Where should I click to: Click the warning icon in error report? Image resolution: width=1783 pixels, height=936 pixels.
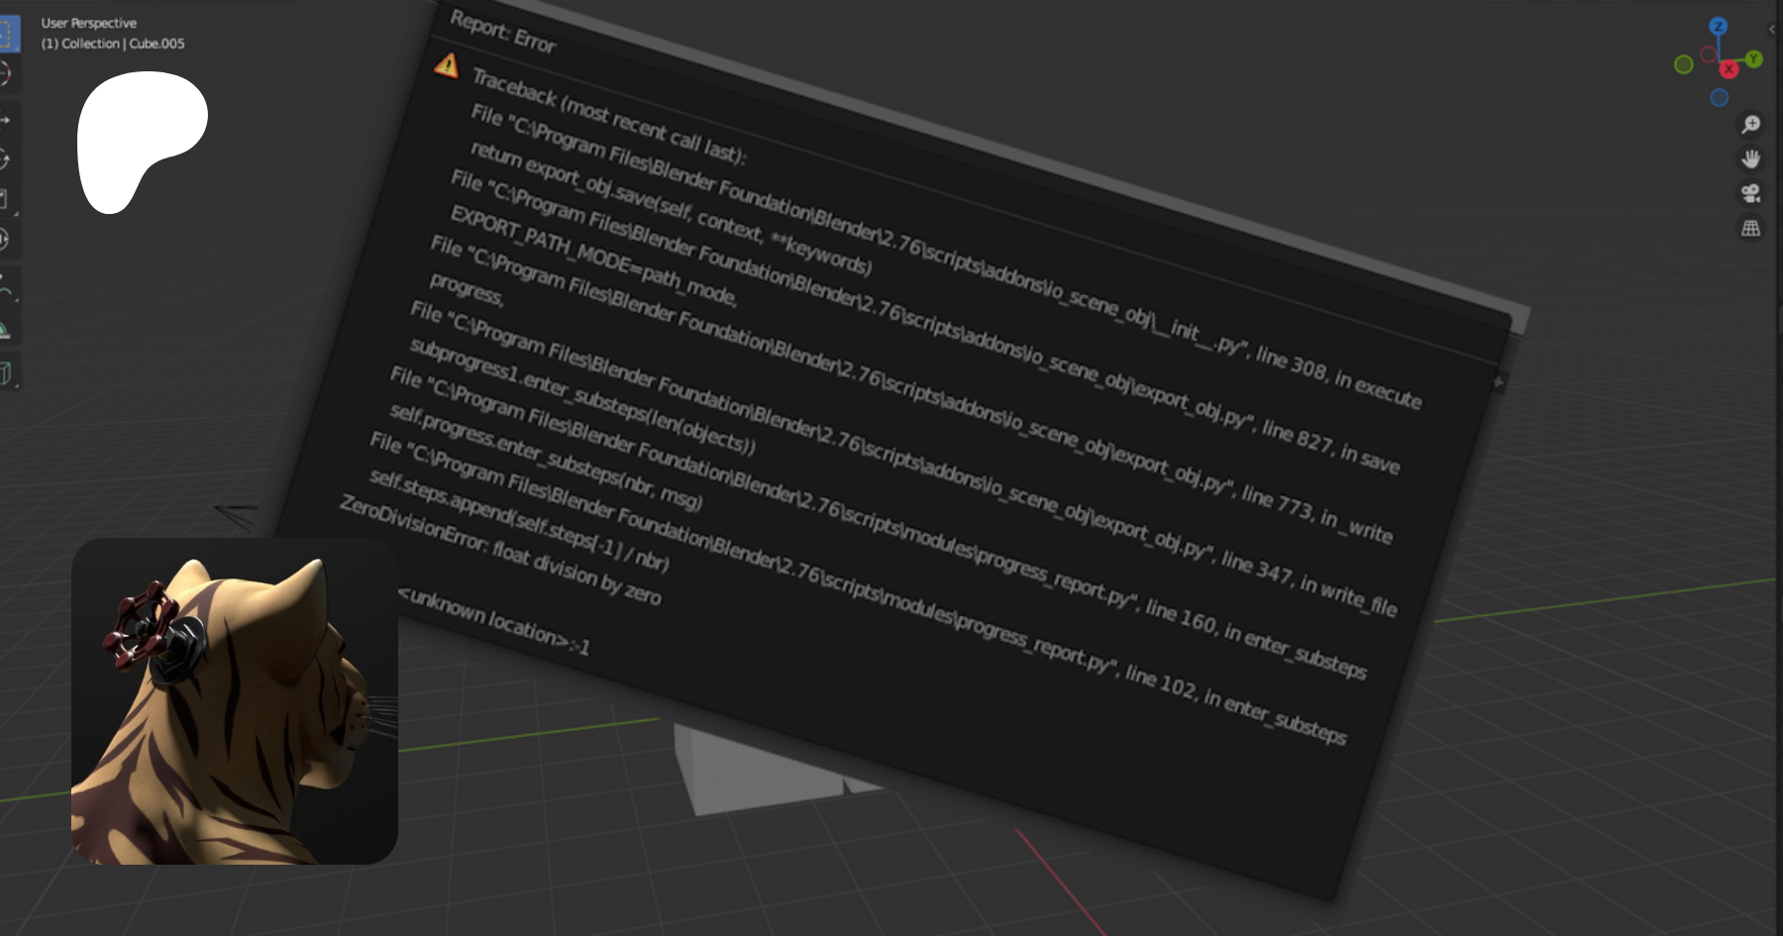tap(447, 65)
